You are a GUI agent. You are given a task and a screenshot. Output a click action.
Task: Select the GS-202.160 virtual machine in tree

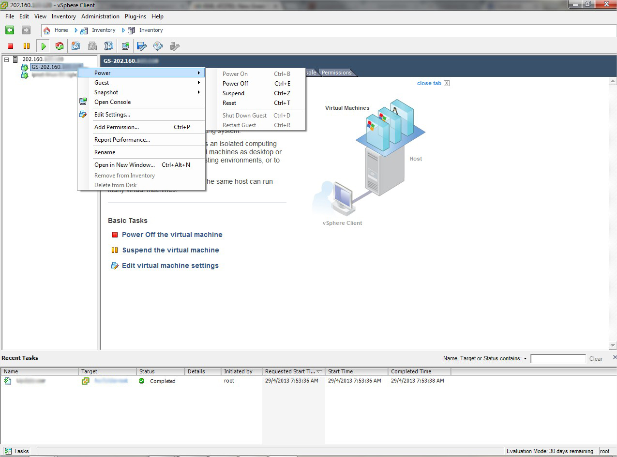pos(57,67)
